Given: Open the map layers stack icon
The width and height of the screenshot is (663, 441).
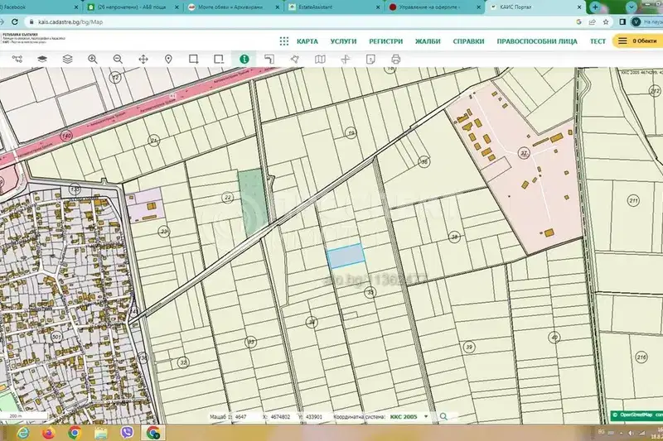Looking at the screenshot, I should click(67, 59).
